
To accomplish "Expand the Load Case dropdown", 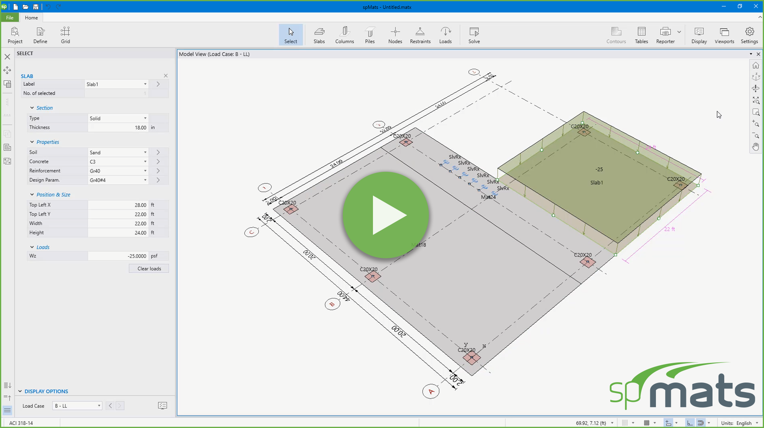I will [77, 406].
